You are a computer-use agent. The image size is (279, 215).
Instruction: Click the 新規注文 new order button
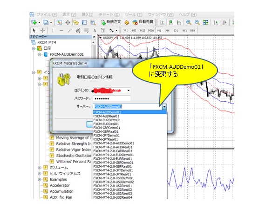(x=111, y=22)
